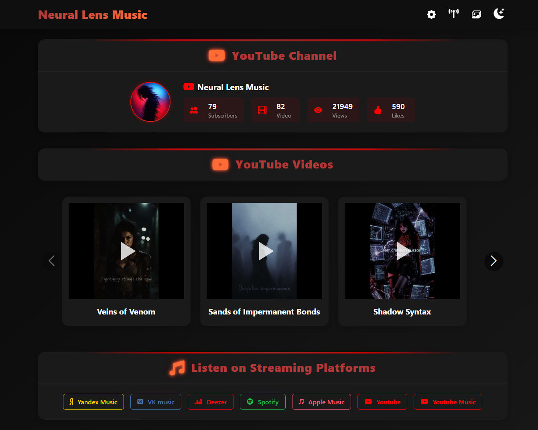Toggle dark mode with the moon icon
538x430 pixels.
pyautogui.click(x=499, y=14)
